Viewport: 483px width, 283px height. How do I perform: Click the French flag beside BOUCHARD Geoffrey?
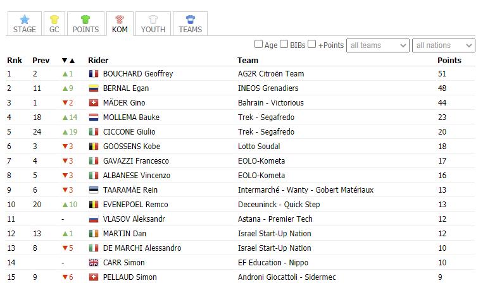point(94,74)
